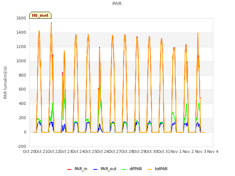Image resolution: width=235 pixels, height=176 pixels.
Task: Click the 1400 y-axis tick label
Action: tap(21, 33)
